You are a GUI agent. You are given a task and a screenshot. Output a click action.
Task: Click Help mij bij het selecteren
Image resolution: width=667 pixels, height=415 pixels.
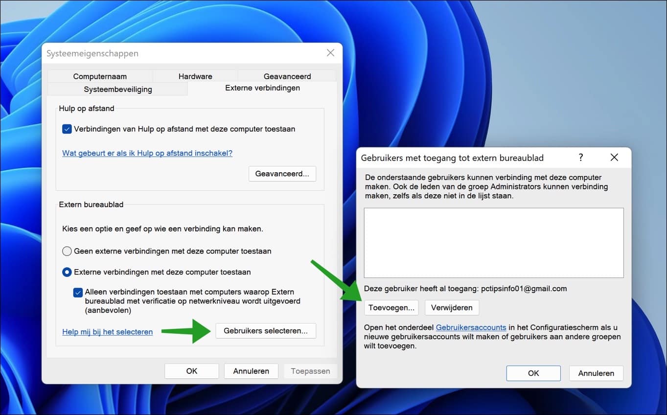(x=107, y=331)
